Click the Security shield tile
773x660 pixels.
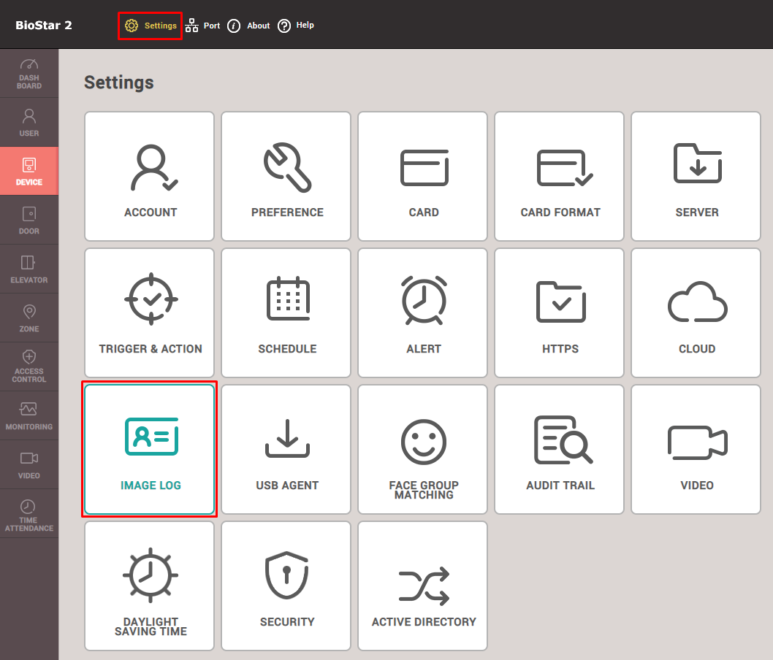[x=286, y=586]
